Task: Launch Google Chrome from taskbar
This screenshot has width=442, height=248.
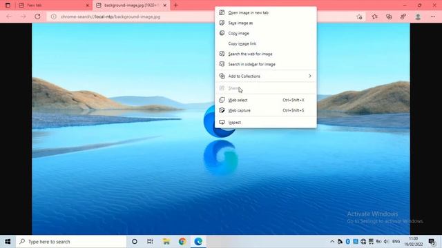Action: 182,242
